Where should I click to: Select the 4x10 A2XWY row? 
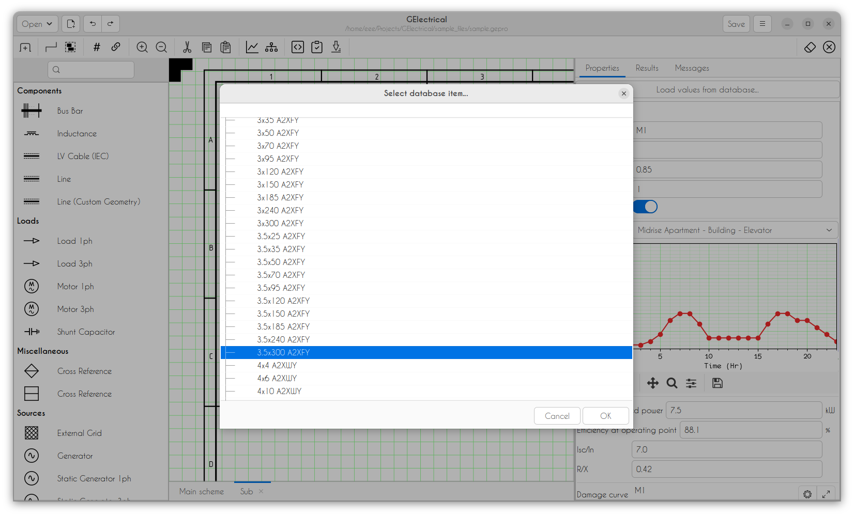pyautogui.click(x=426, y=392)
